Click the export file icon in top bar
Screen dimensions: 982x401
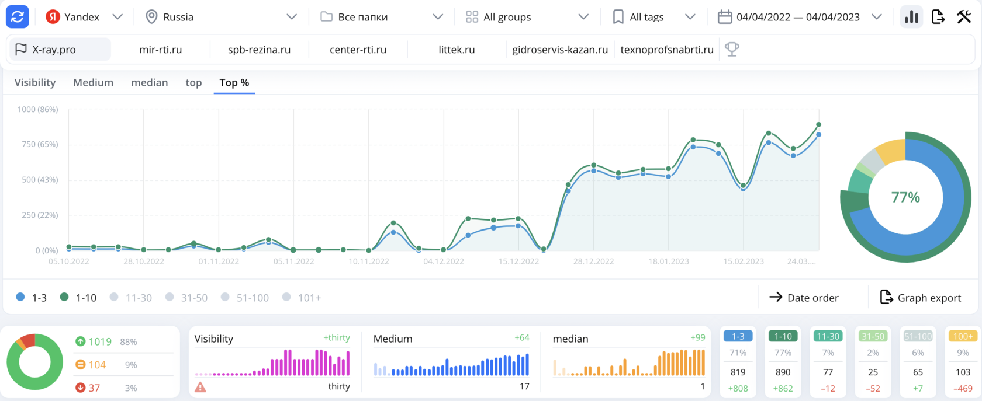[x=938, y=17]
